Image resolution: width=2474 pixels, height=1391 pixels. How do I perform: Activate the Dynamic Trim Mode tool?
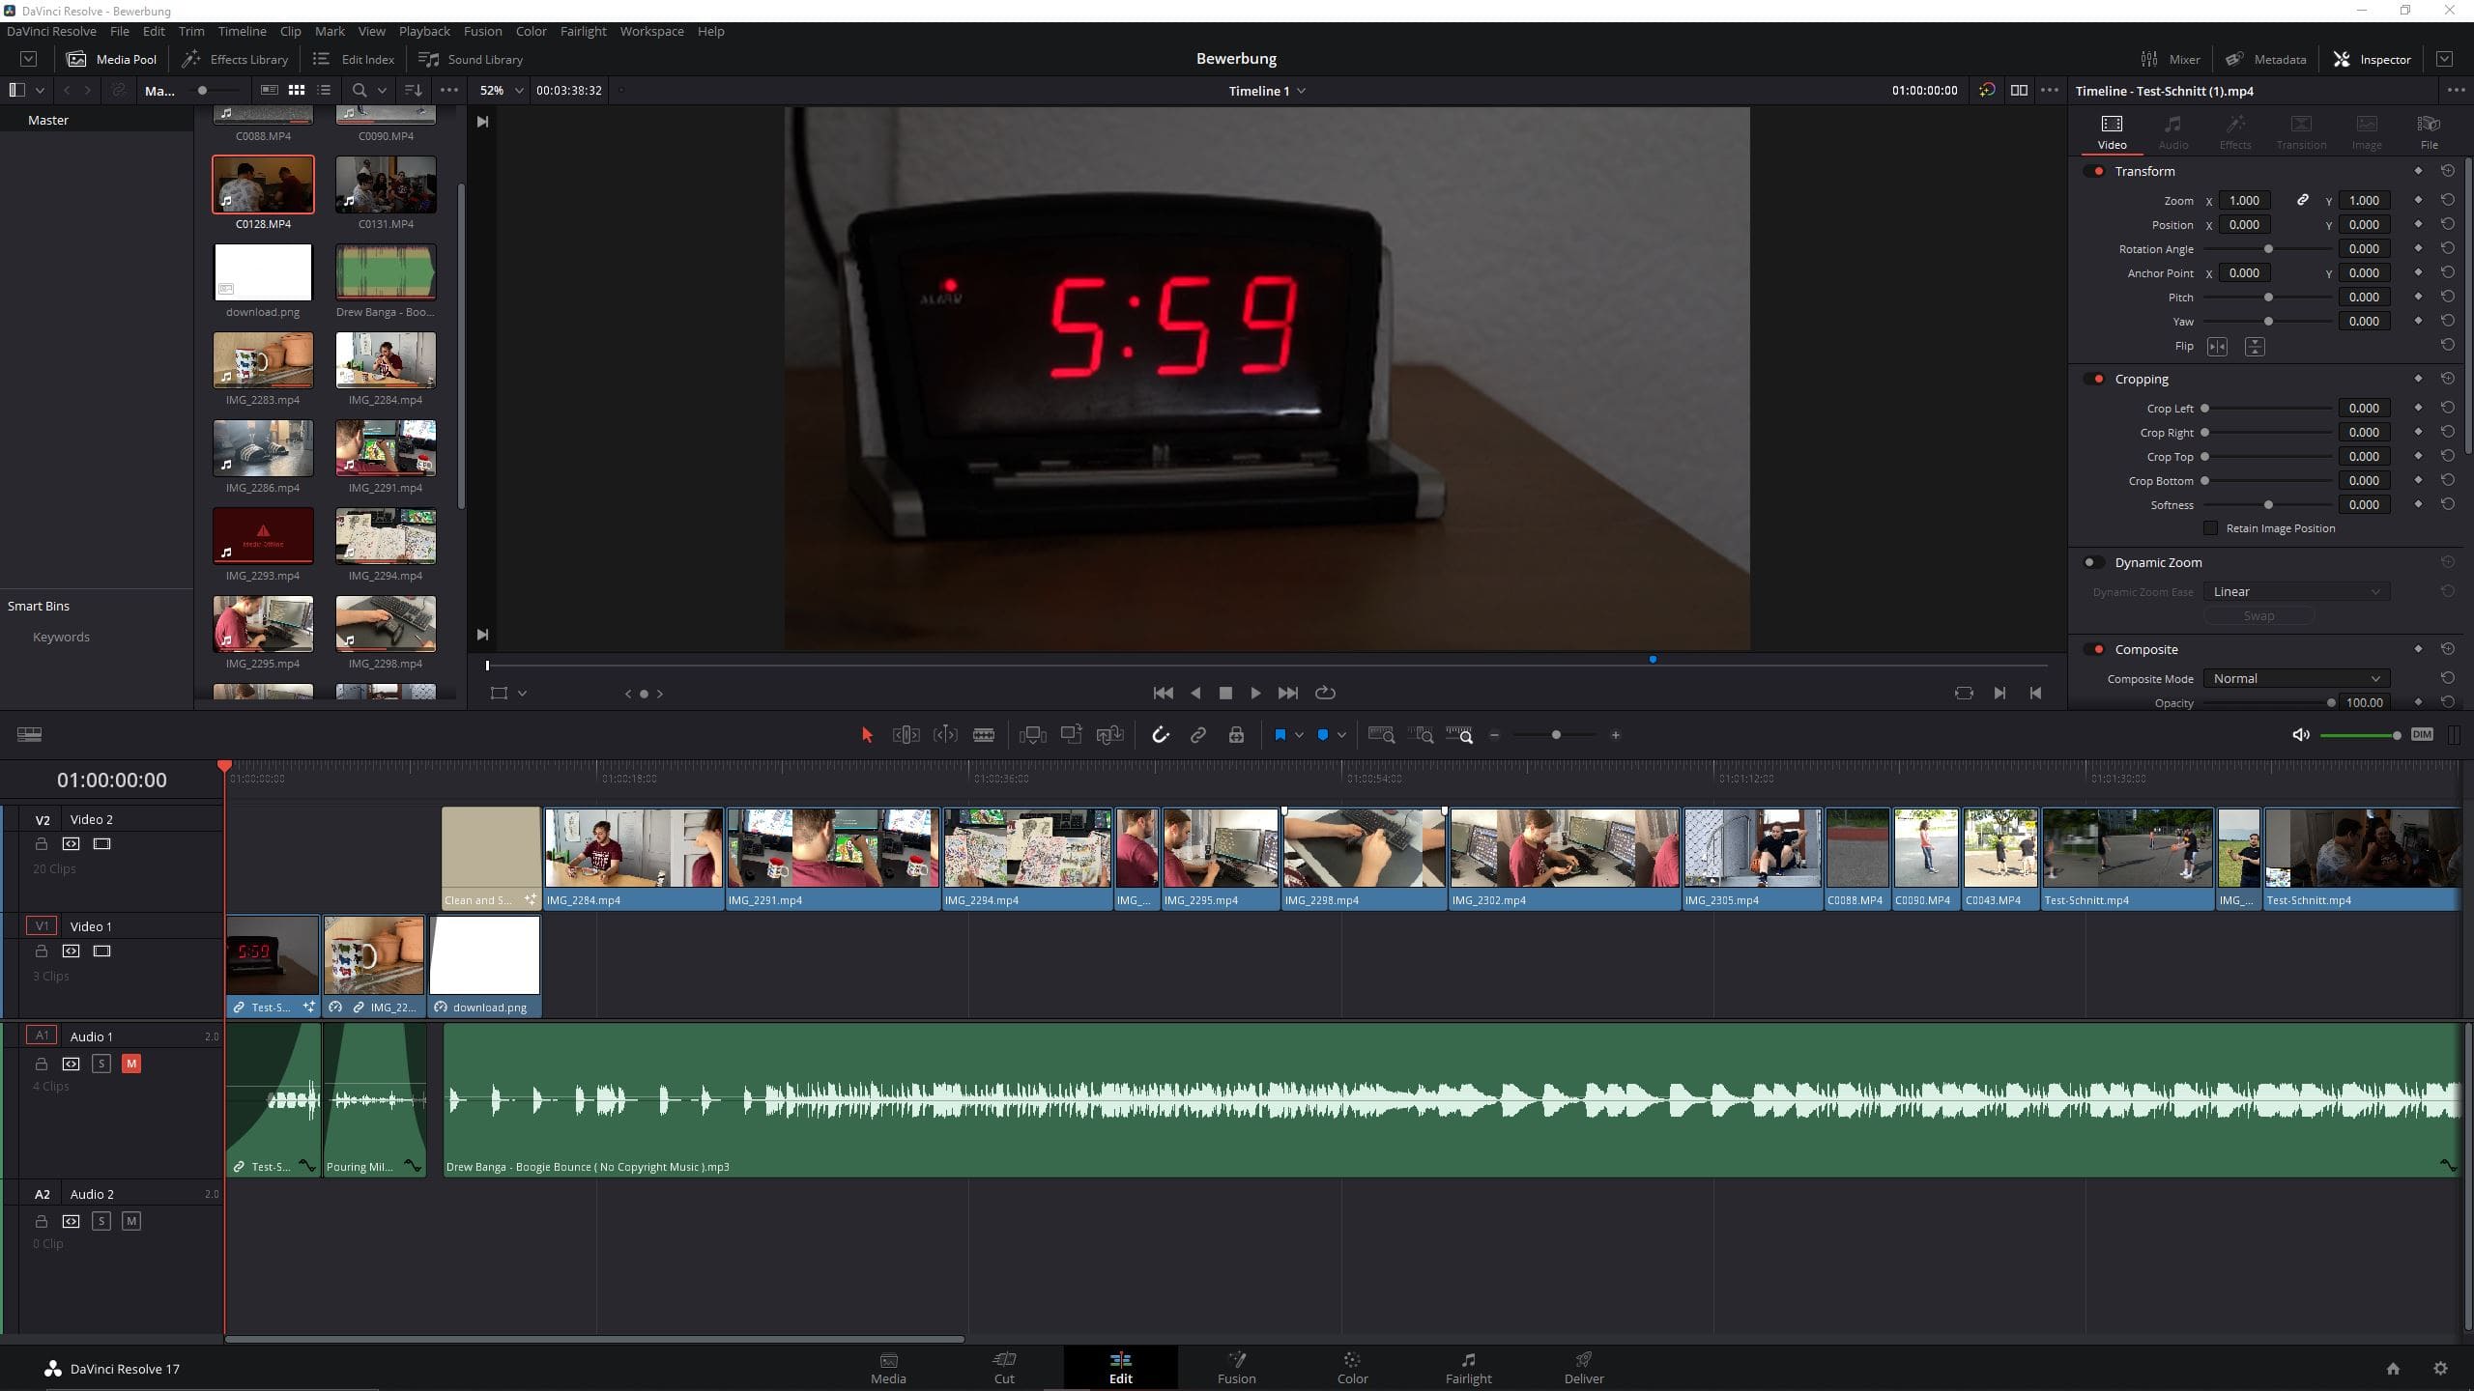(x=945, y=735)
